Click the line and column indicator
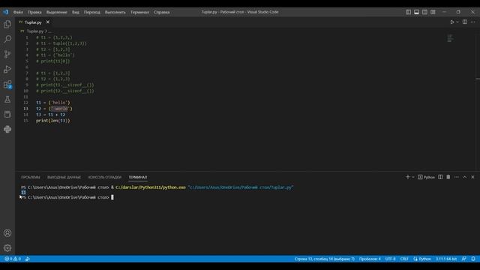Viewport: 480px width, 270px height. (324, 259)
